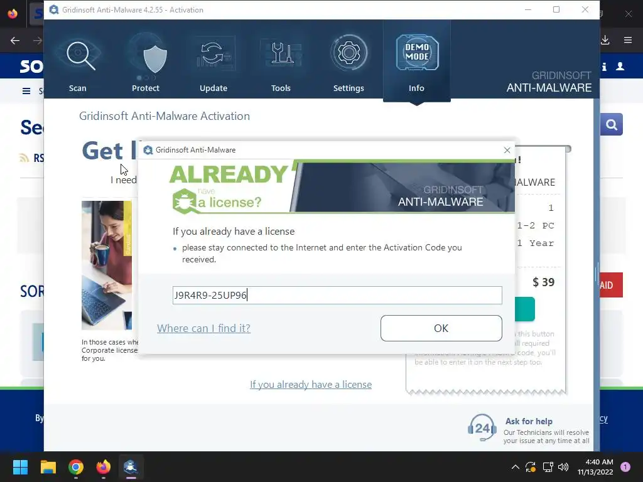Screen dimensions: 643x482
Task: Open the Scan tab
Action: point(78,62)
